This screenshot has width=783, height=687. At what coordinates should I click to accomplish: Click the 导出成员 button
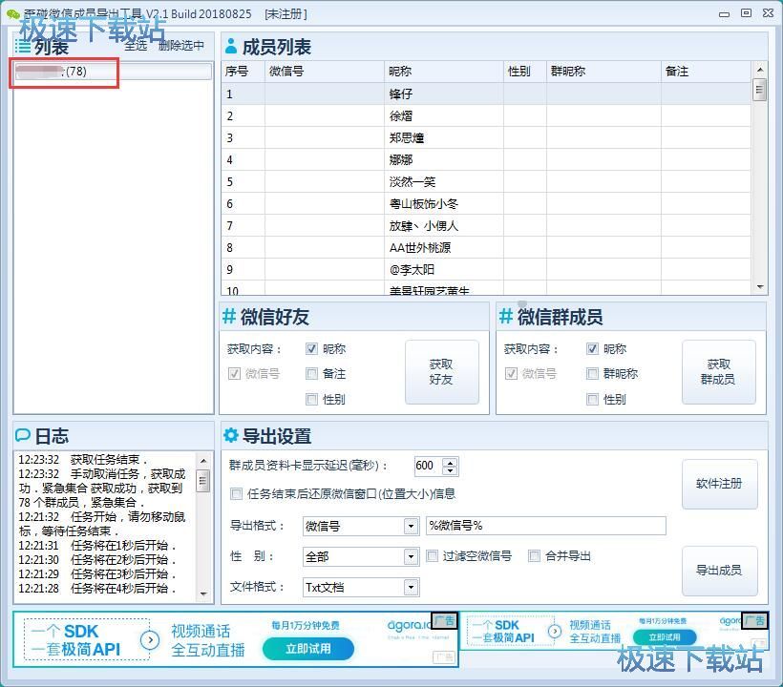(x=719, y=571)
